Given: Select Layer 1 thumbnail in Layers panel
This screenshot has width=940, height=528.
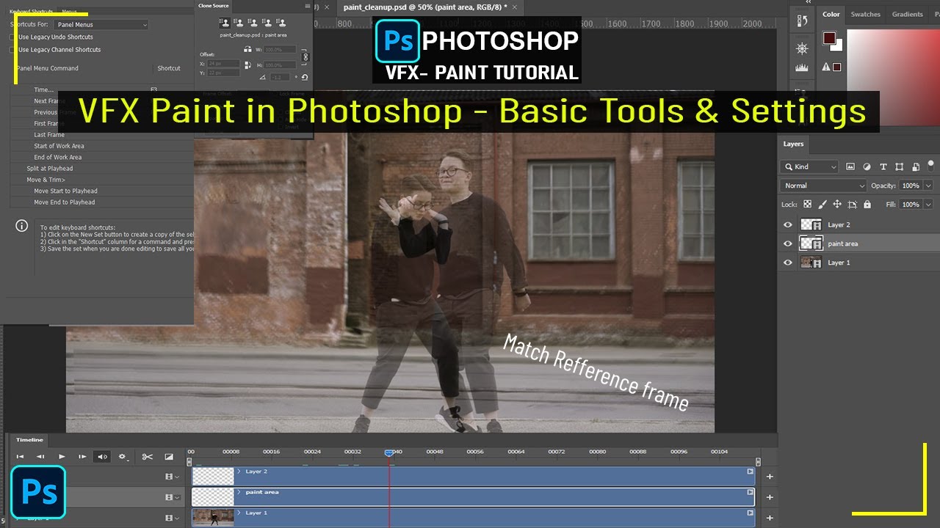Looking at the screenshot, I should pos(811,263).
